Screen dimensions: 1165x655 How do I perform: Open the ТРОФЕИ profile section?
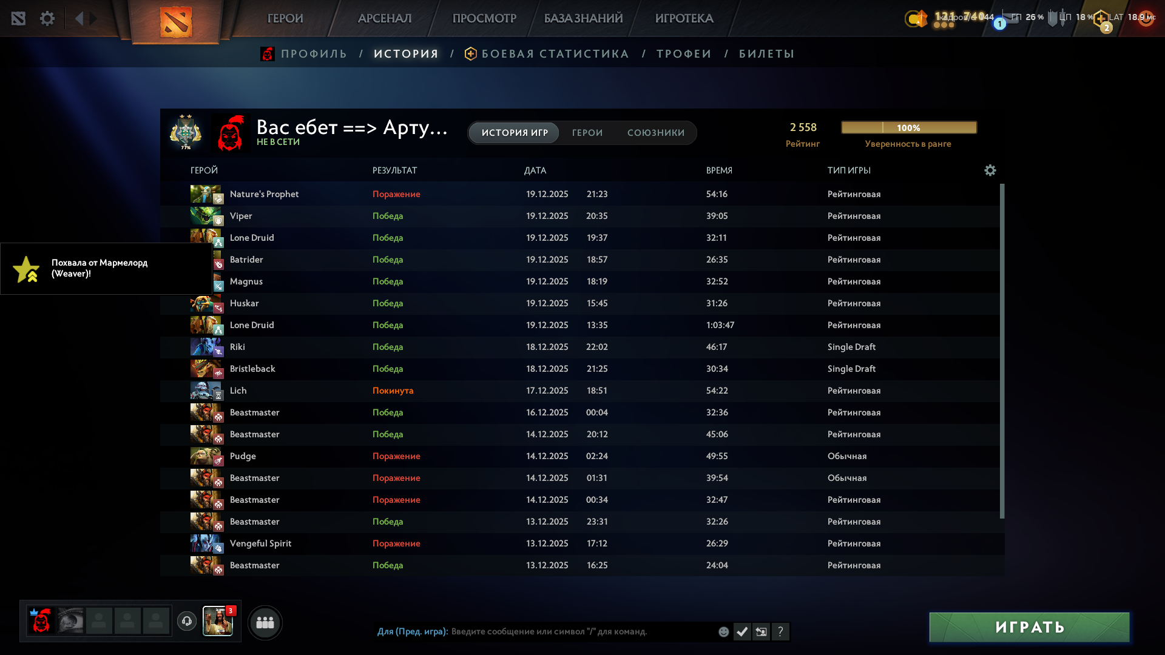pyautogui.click(x=684, y=54)
